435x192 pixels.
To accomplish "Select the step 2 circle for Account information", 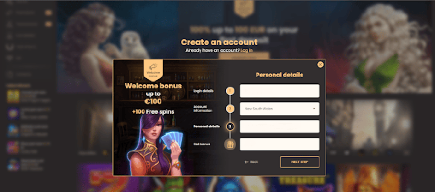I will pos(230,109).
